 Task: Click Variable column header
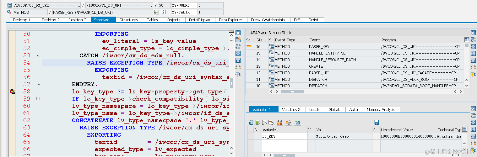pyautogui.click(x=285, y=130)
